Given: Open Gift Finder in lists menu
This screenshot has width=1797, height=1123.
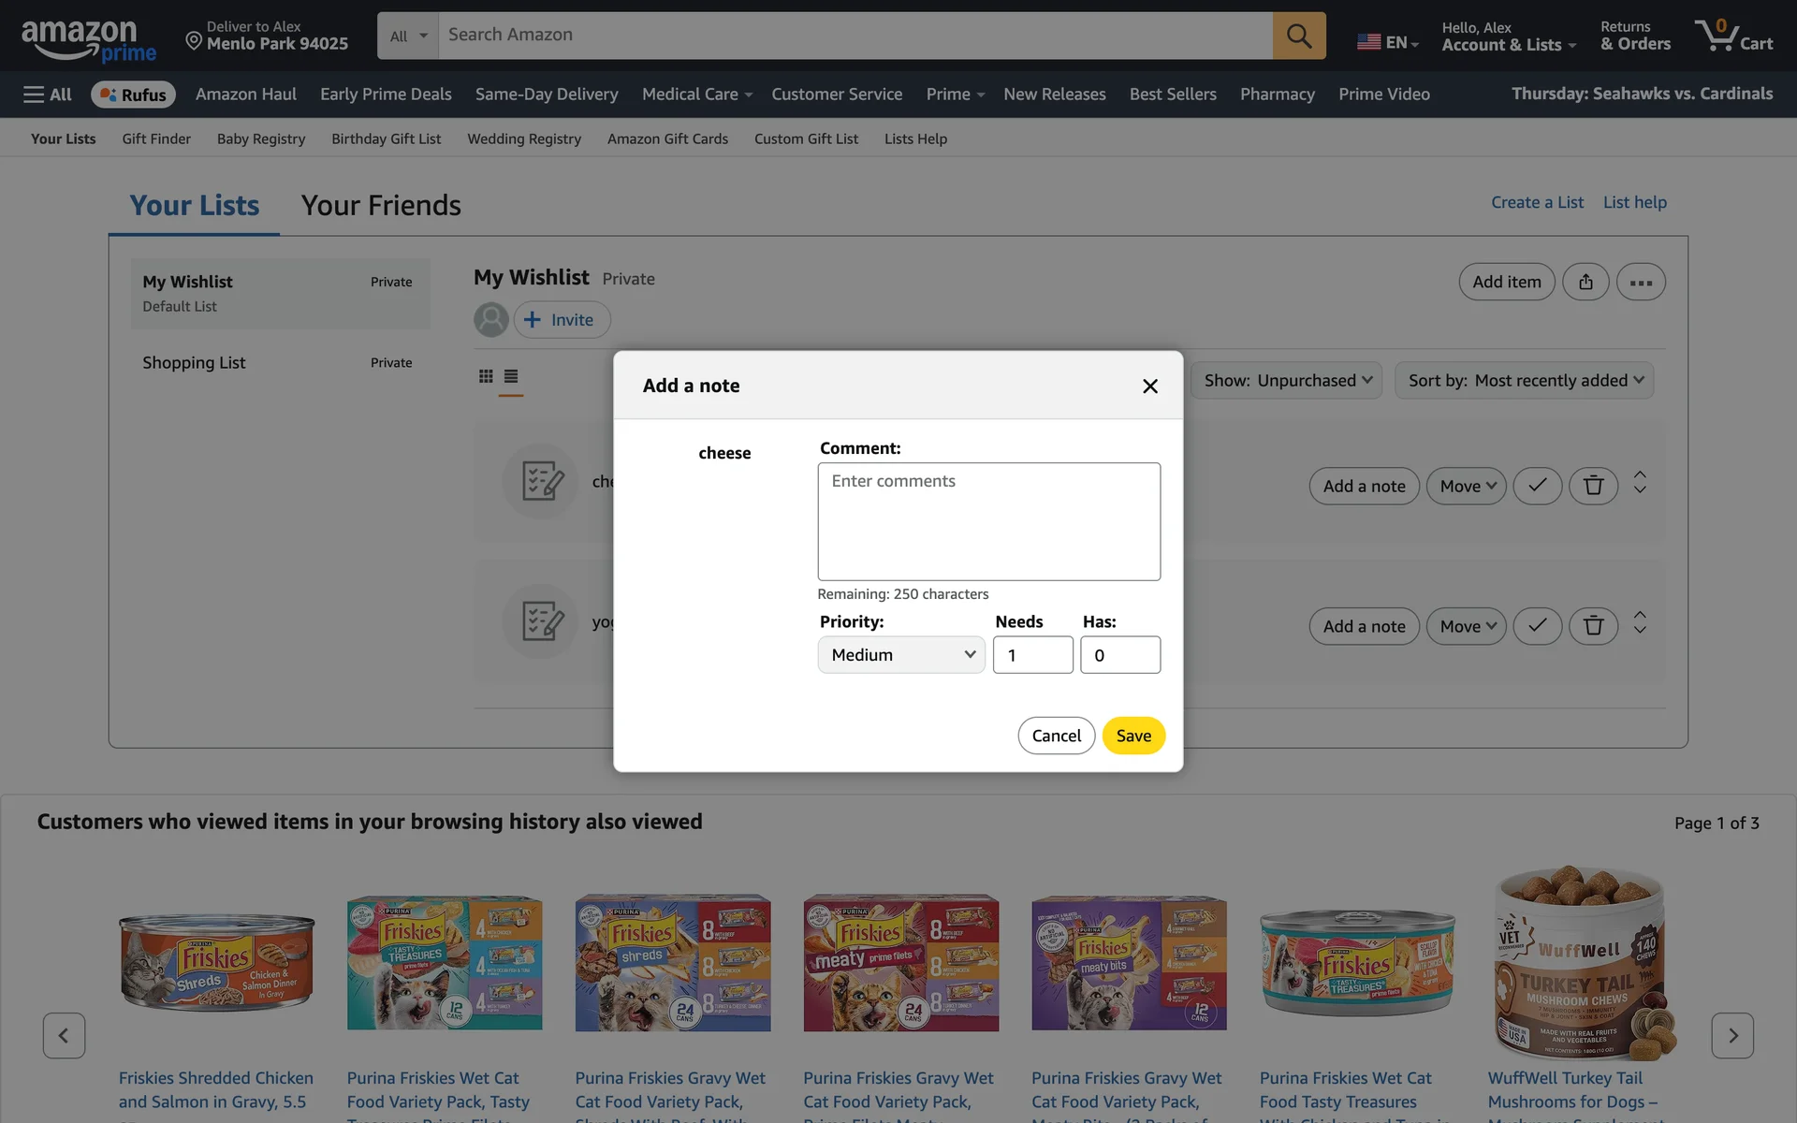Looking at the screenshot, I should click(156, 139).
